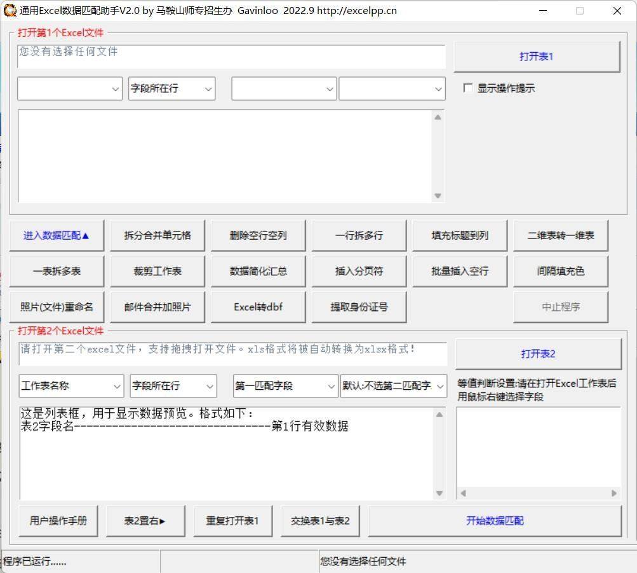Enable the 显示操作提示 checkbox

coord(469,88)
